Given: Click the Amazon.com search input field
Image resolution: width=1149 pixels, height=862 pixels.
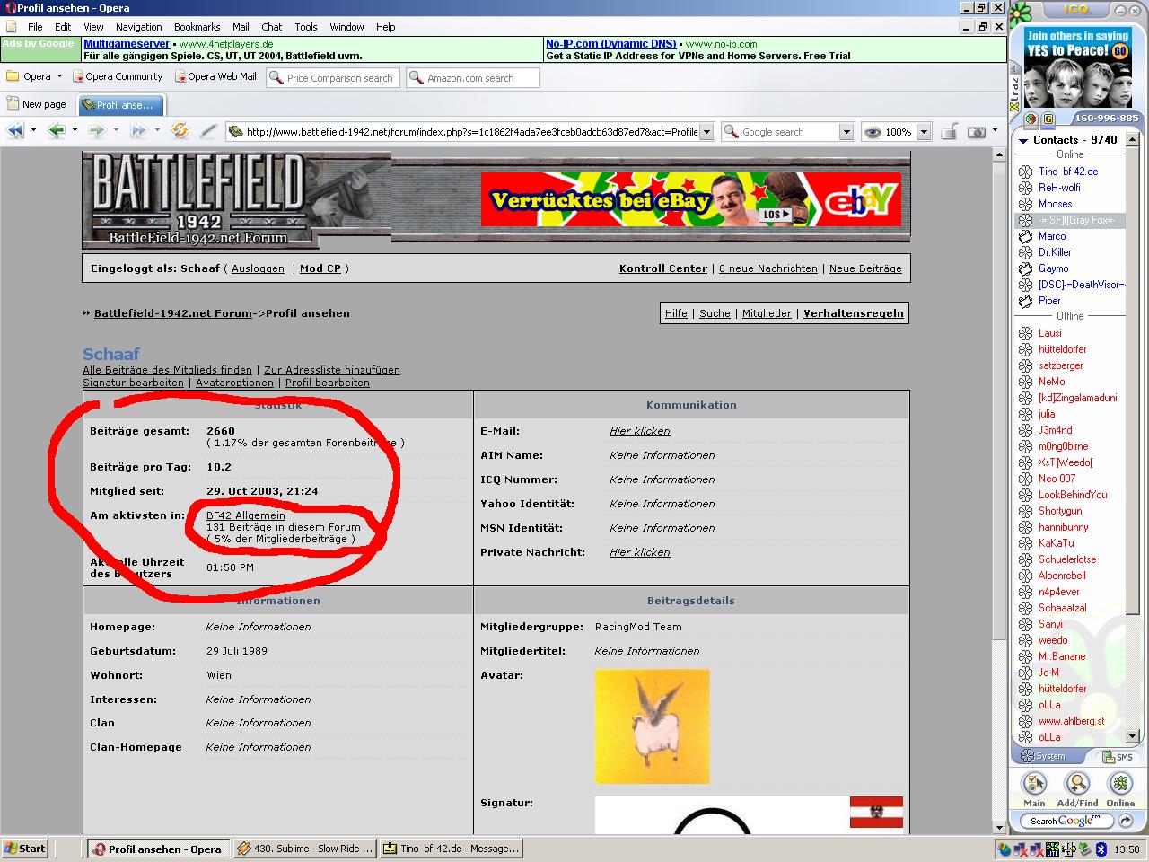Looking at the screenshot, I should click(472, 78).
